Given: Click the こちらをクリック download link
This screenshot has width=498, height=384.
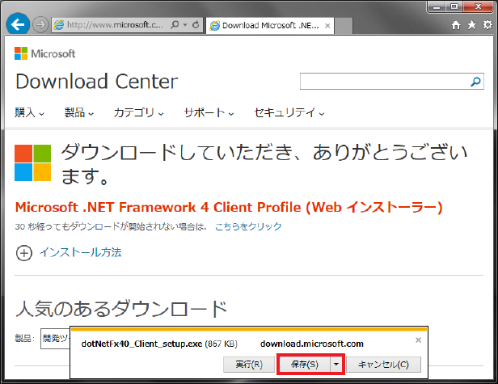Looking at the screenshot, I should (248, 226).
